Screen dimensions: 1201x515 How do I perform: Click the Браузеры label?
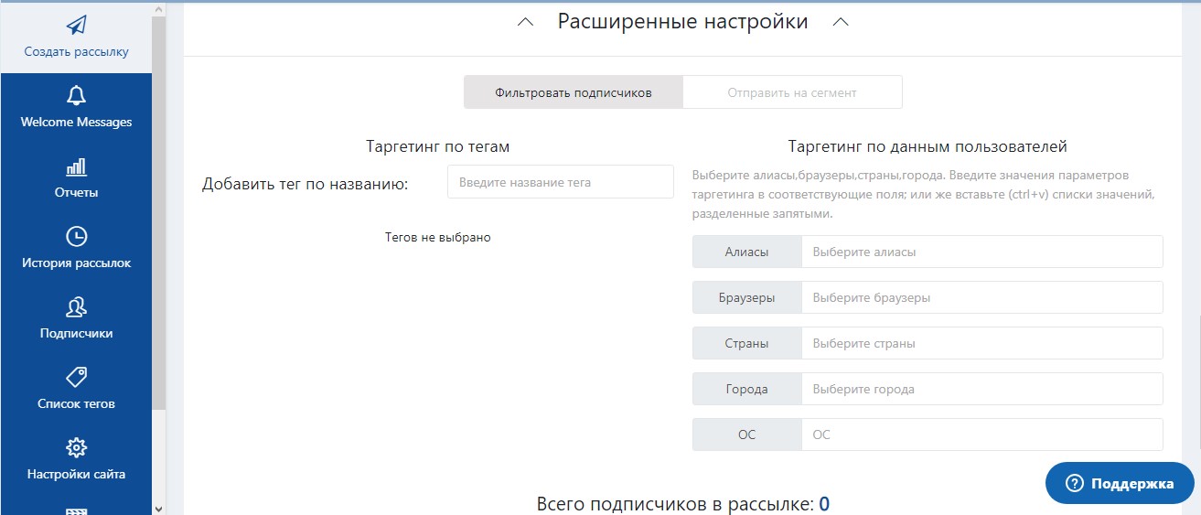point(746,297)
